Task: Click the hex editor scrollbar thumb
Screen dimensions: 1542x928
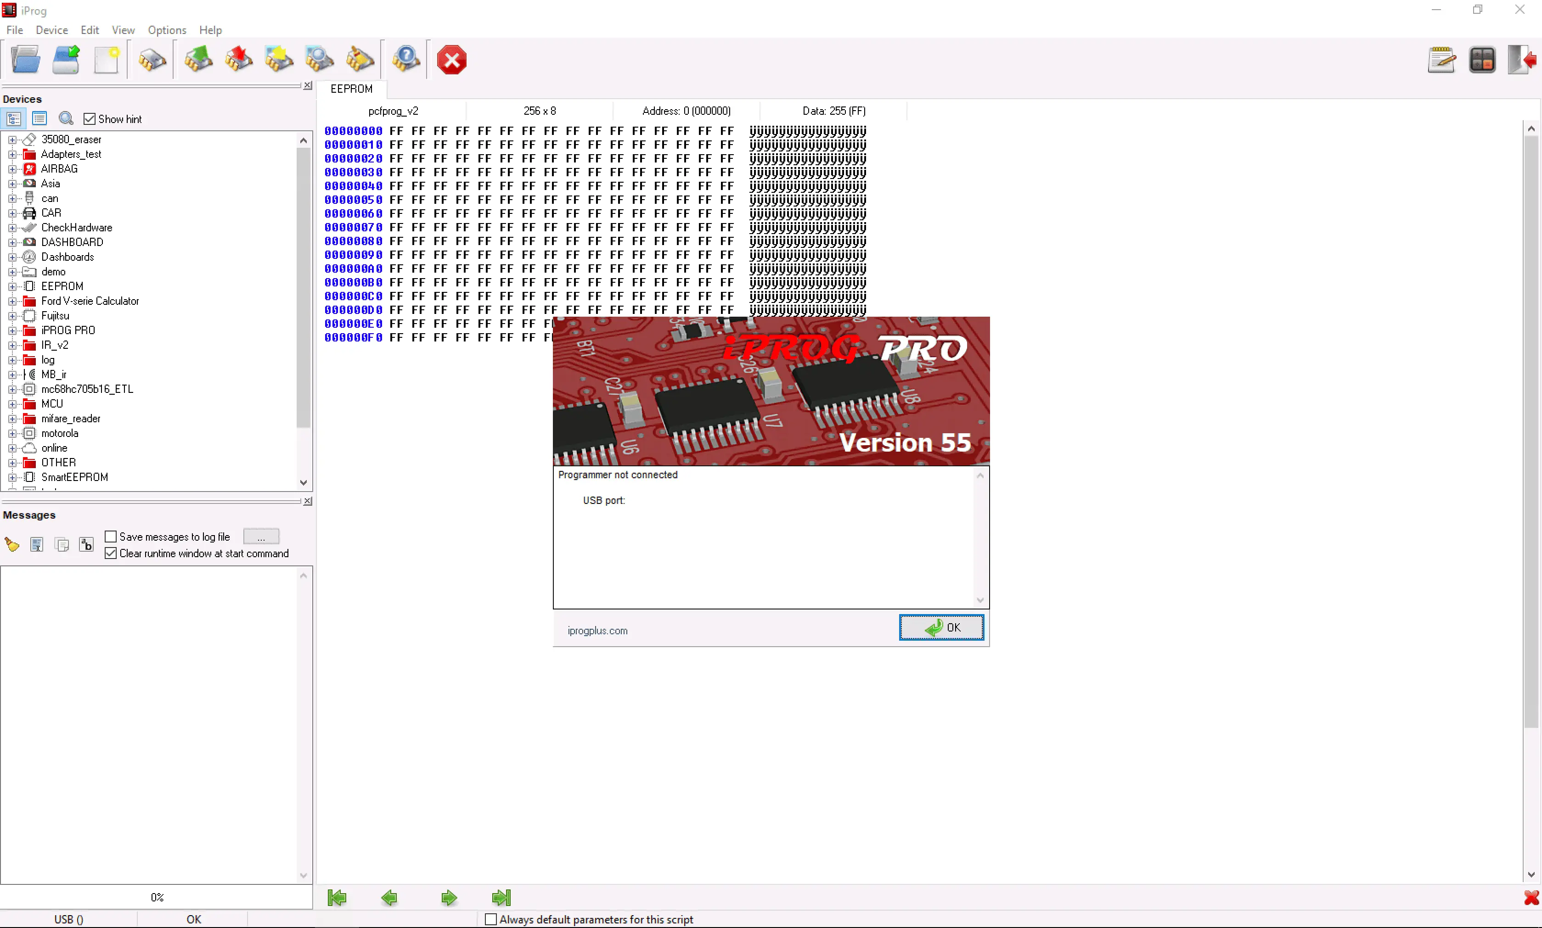Action: [x=1531, y=431]
